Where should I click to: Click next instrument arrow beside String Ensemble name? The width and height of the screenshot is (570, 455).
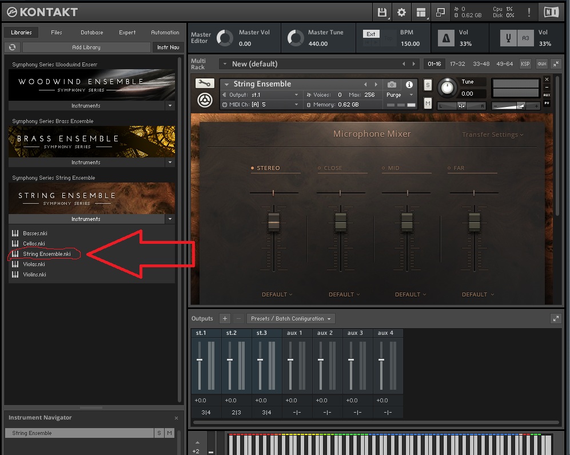pyautogui.click(x=376, y=85)
